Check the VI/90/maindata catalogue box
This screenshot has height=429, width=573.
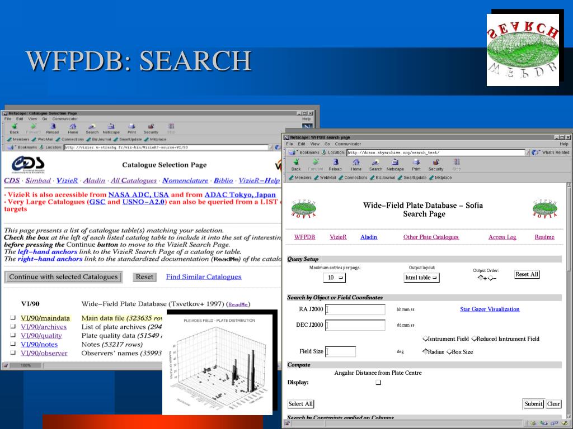(13, 318)
